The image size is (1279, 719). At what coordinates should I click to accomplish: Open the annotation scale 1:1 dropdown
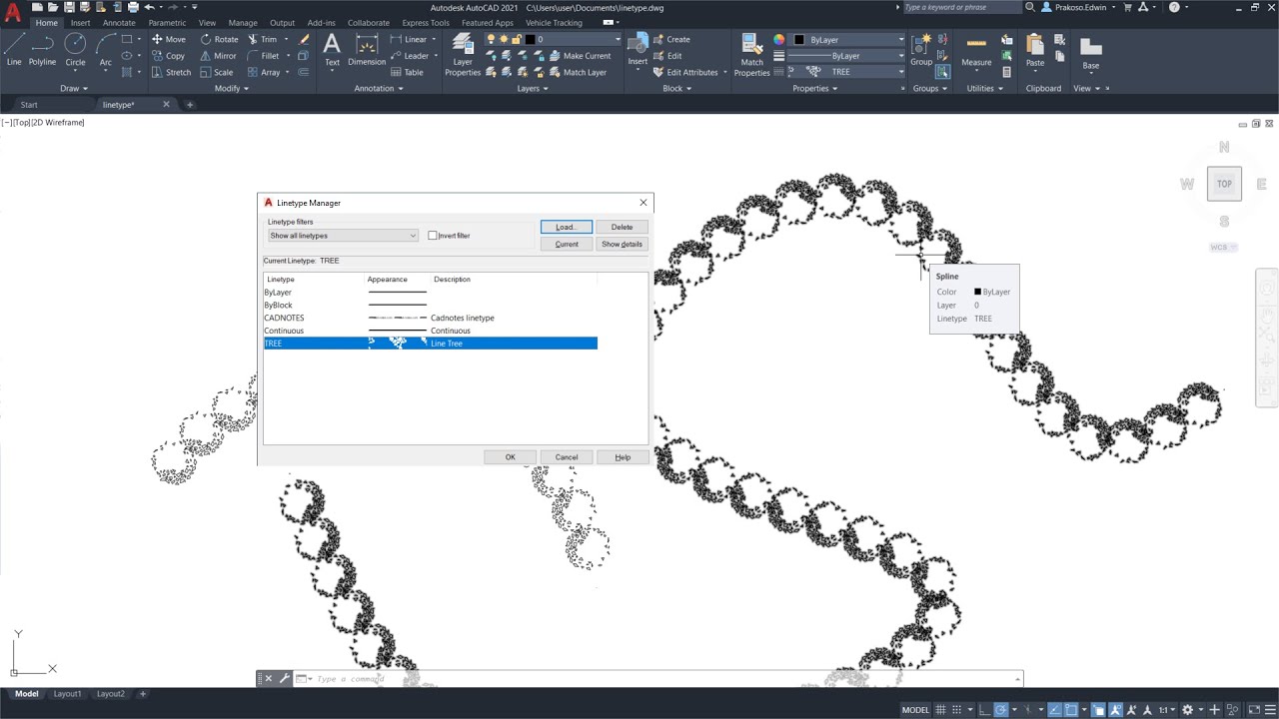pos(1166,710)
